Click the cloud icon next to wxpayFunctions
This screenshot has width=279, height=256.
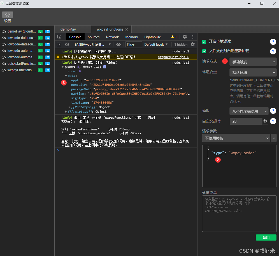(x=4, y=70)
